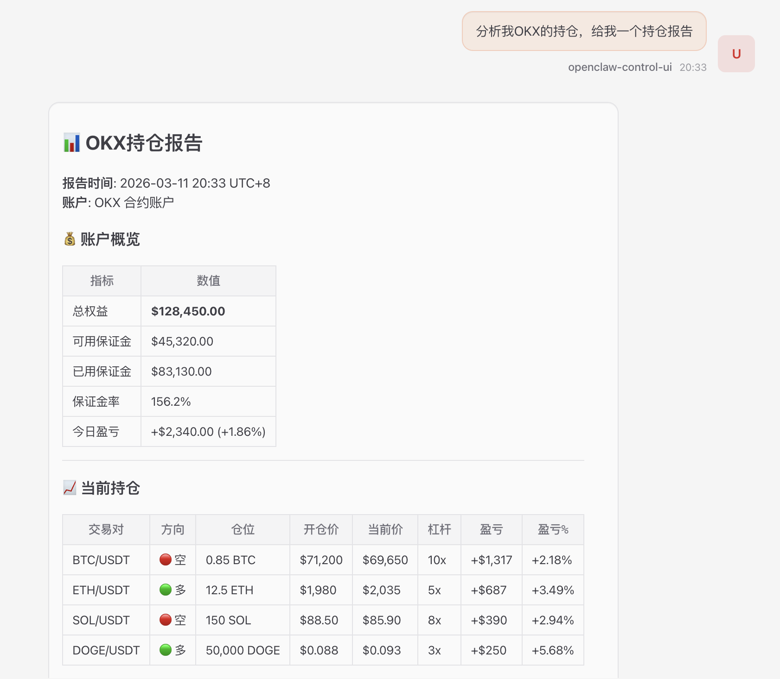Viewport: 780px width, 679px height.
Task: Click the chart icon beside 当前持仓
Action: point(69,488)
